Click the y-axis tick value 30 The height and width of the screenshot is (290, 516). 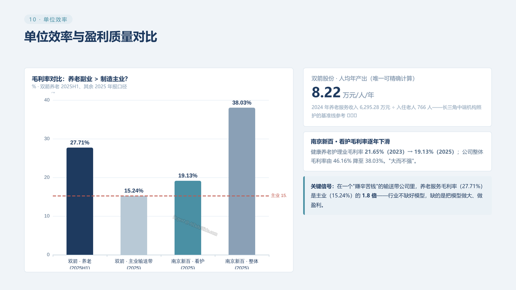coord(47,139)
